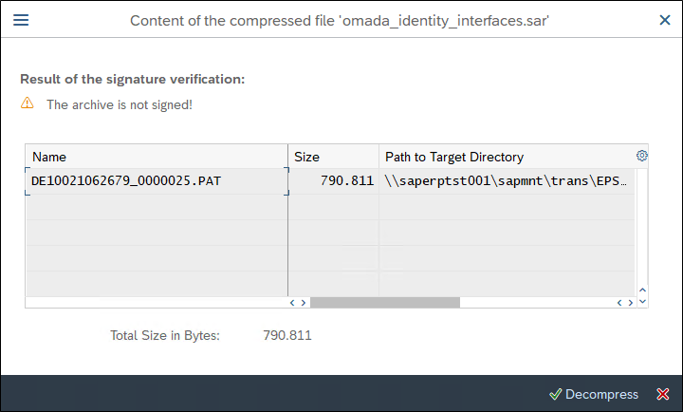683x412 pixels.
Task: Click far-right scroll left arrow
Action: point(619,303)
